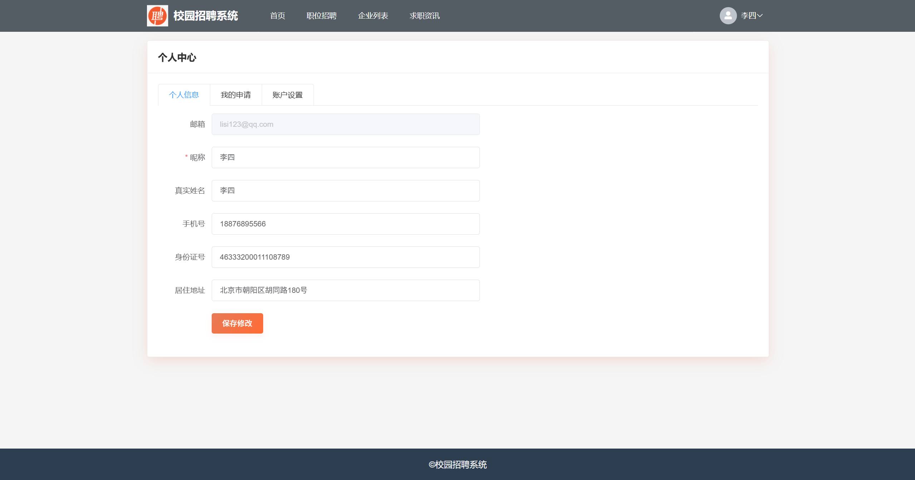915x480 pixels.
Task: Click into the 真实姓名 field
Action: [345, 191]
